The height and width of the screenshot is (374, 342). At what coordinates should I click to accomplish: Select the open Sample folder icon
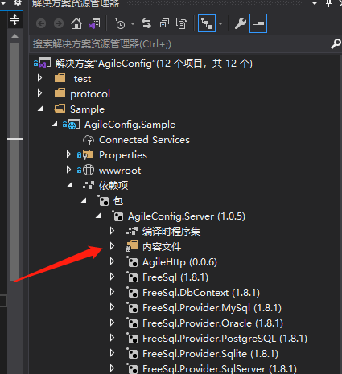click(60, 109)
